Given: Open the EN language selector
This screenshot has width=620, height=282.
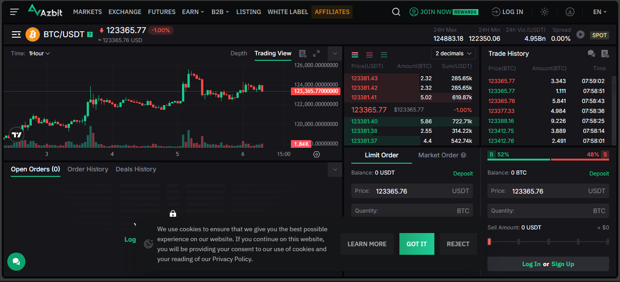Looking at the screenshot, I should (600, 12).
